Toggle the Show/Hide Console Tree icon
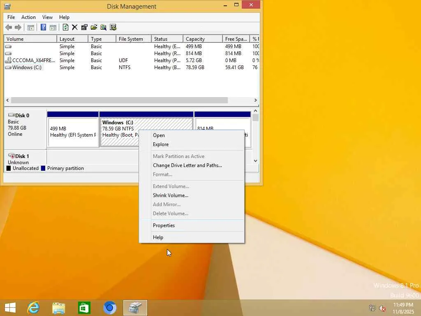 coord(31,28)
